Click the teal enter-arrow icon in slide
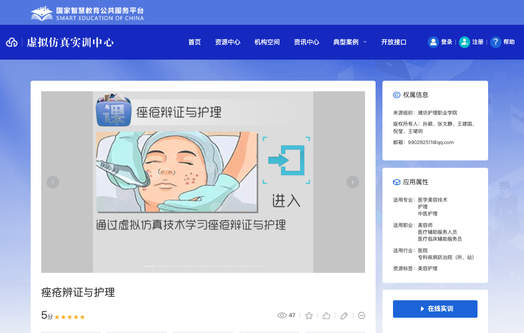Image resolution: width=524 pixels, height=333 pixels. point(286,160)
